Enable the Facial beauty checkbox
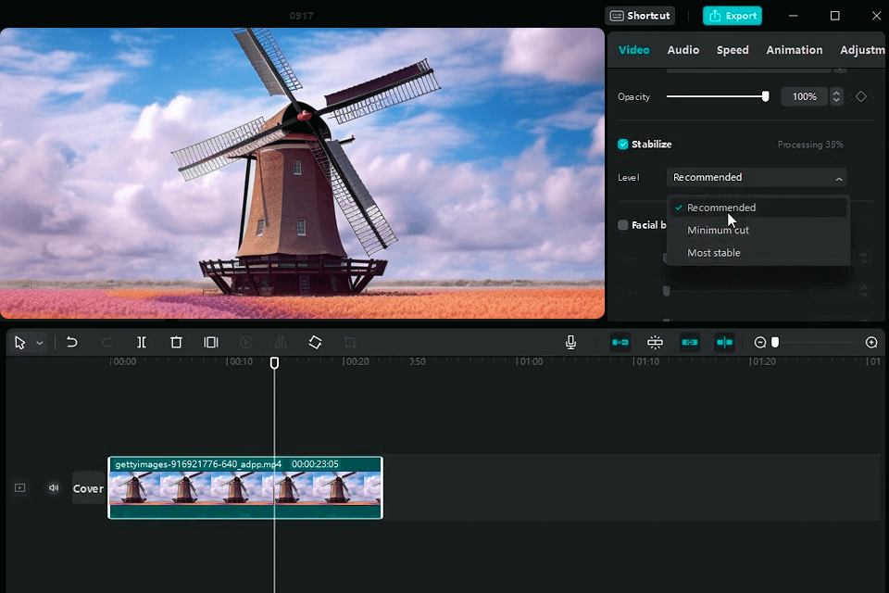The height and width of the screenshot is (593, 889). tap(623, 225)
